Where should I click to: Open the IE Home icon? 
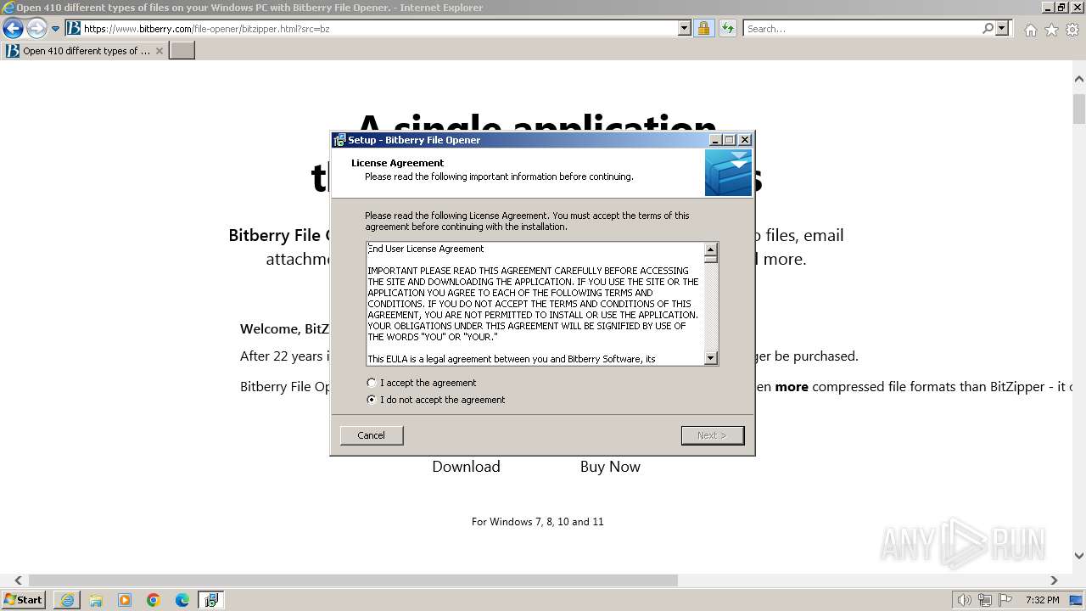coord(1030,30)
